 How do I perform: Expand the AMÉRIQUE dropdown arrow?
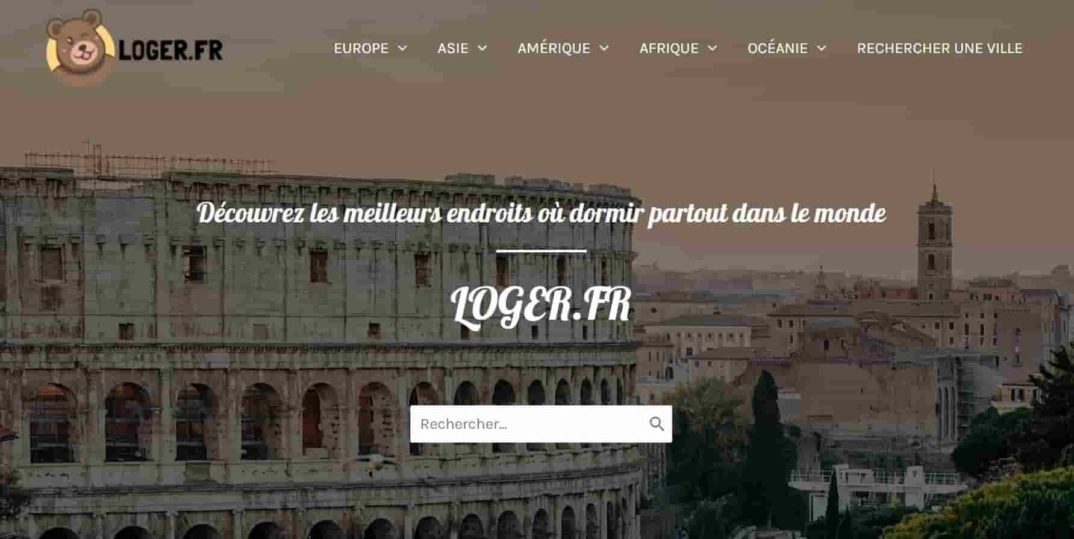coord(604,48)
